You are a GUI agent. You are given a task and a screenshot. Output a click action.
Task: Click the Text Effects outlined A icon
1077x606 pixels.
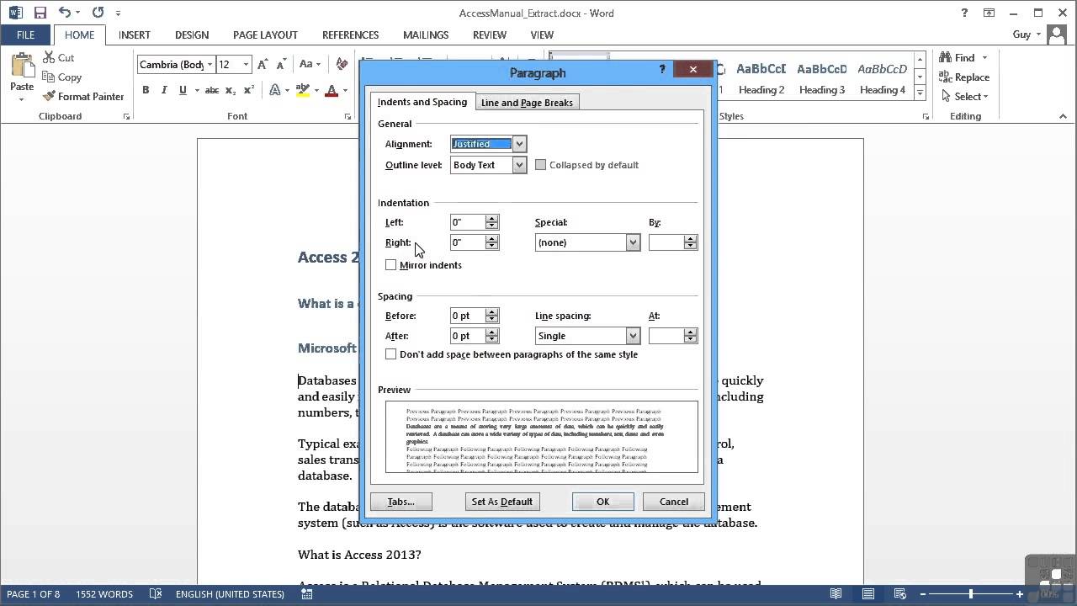[x=275, y=90]
